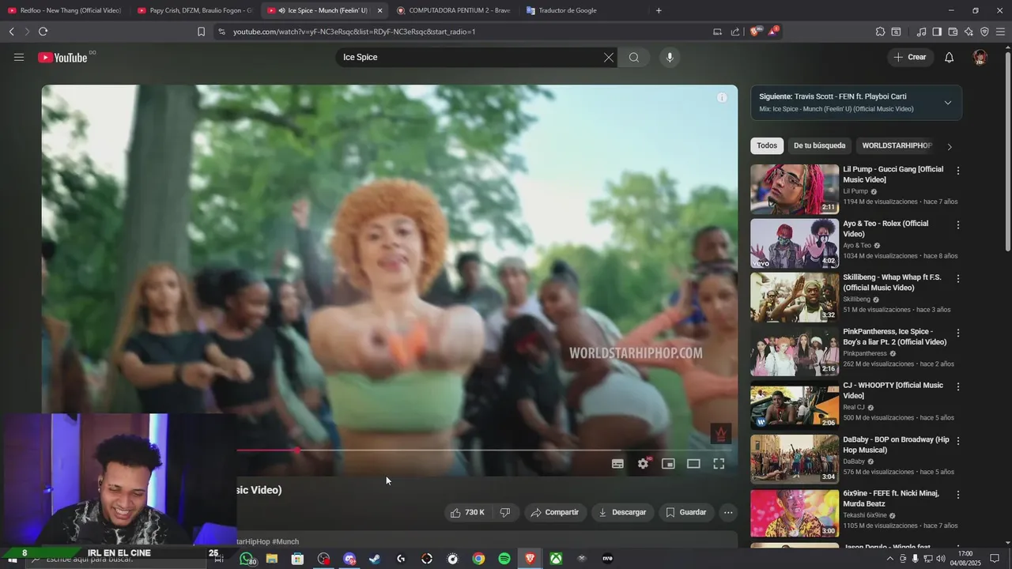Screen dimensions: 1012x569
Task: Open Brave Leo AI sparkle icon
Action: (x=969, y=32)
